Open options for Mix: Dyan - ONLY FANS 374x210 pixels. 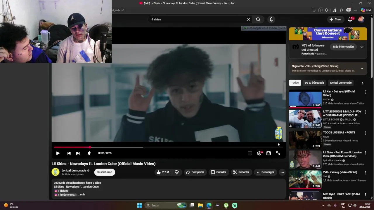(366, 195)
